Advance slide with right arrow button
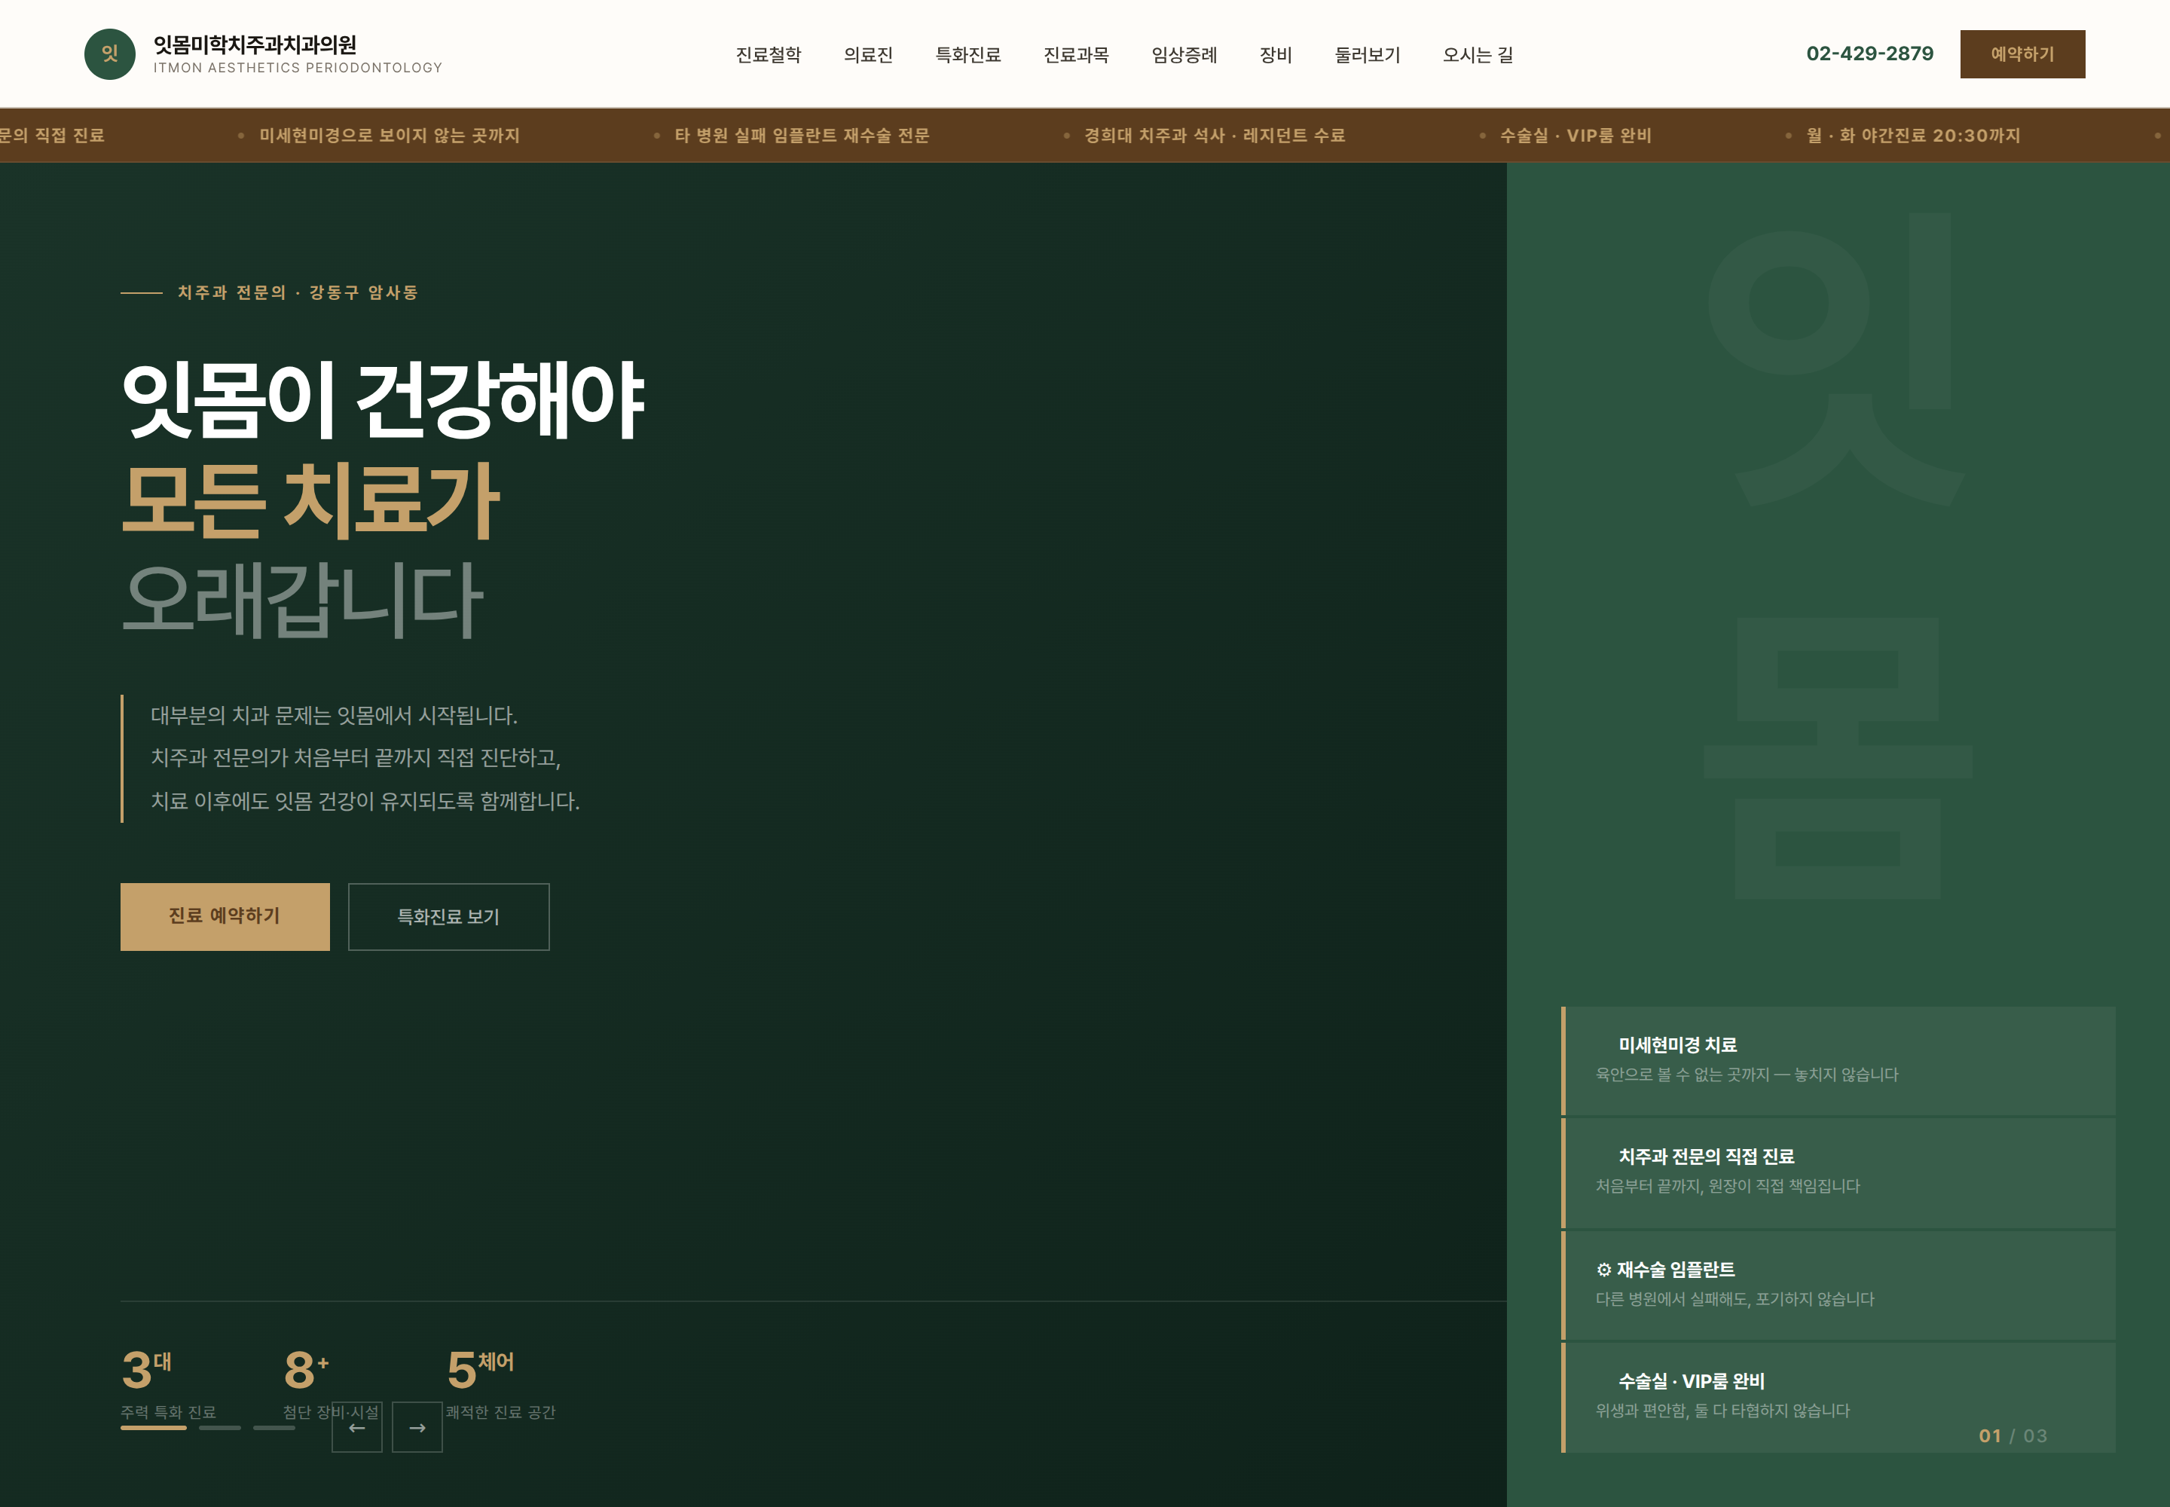 [x=417, y=1426]
